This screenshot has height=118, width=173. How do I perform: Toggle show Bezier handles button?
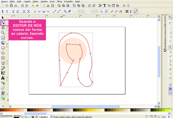(x=131, y=11)
